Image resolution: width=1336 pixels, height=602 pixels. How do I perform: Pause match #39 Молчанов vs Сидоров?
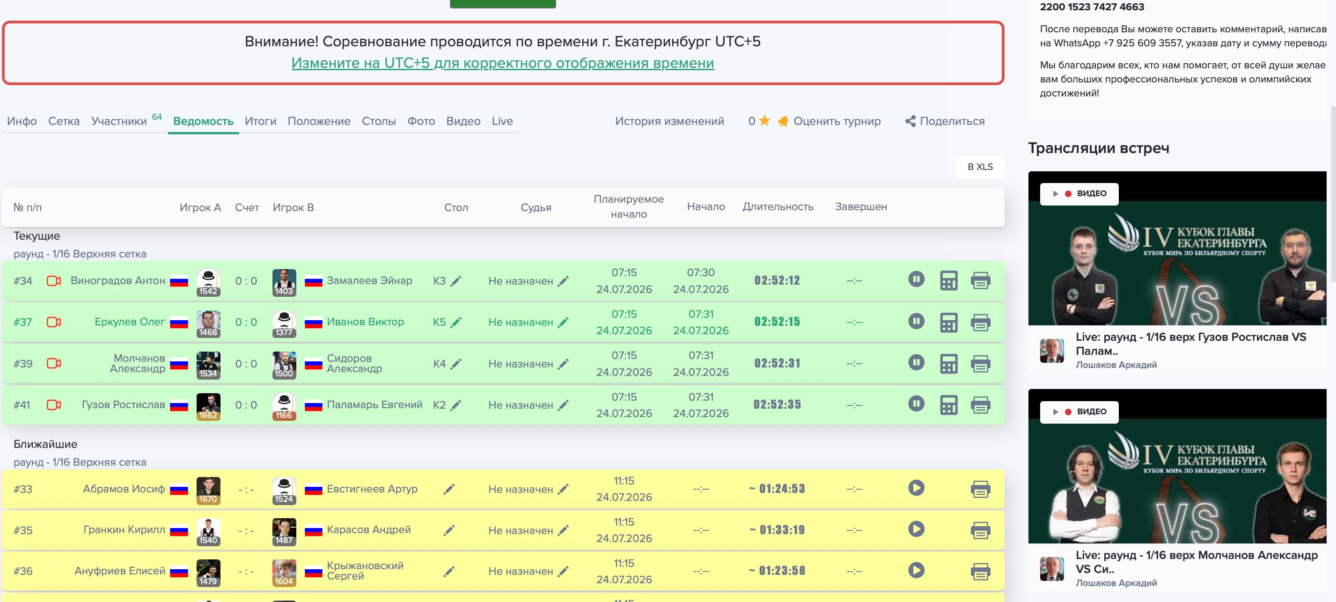coord(916,362)
